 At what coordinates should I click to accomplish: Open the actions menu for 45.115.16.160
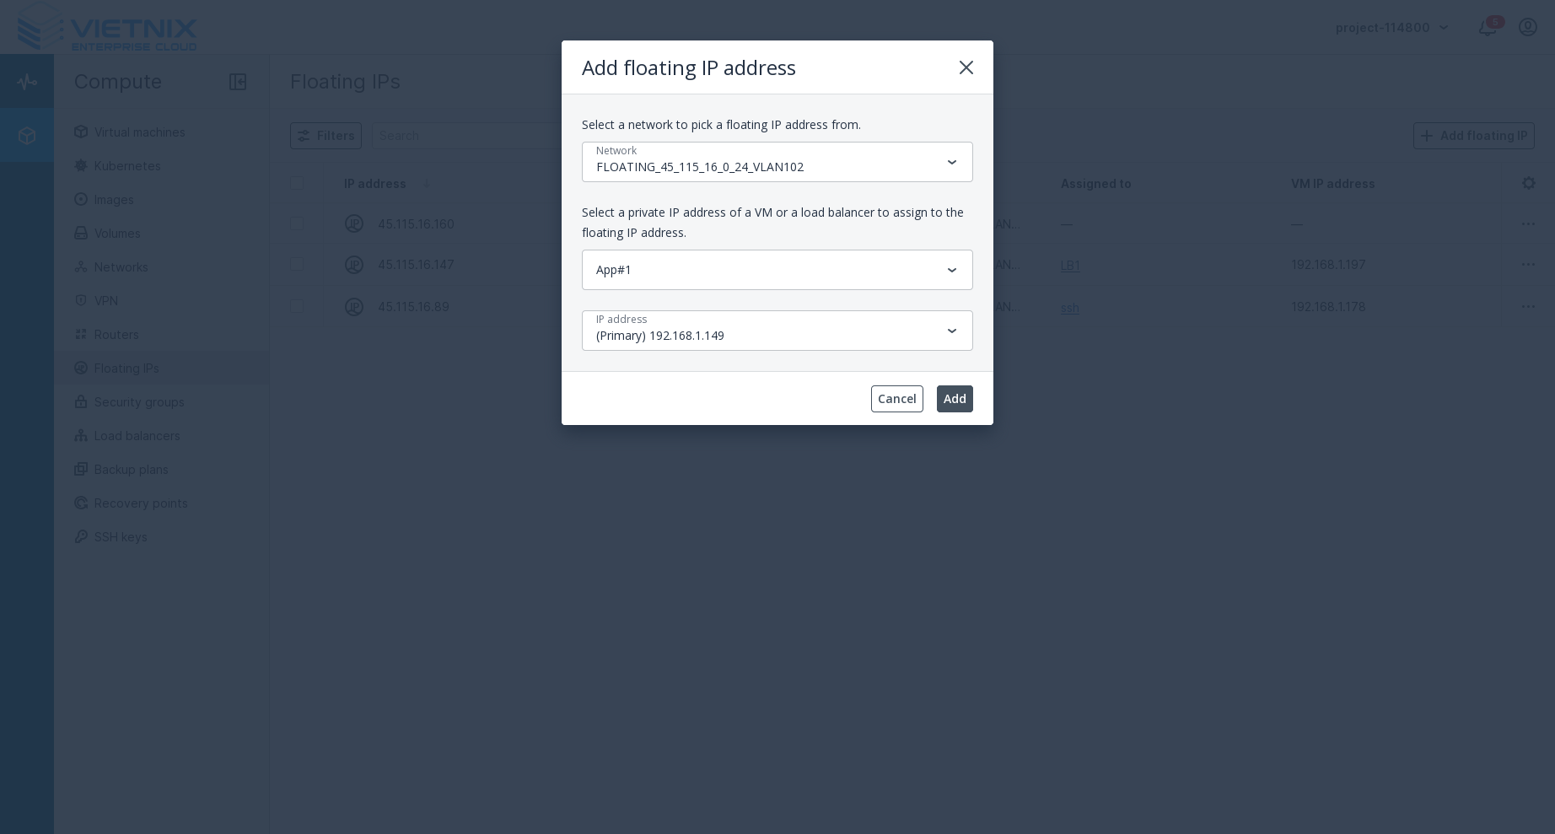pyautogui.click(x=1528, y=224)
